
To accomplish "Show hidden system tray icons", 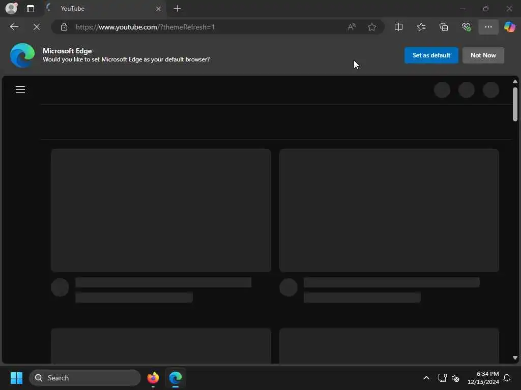I will pos(426,378).
